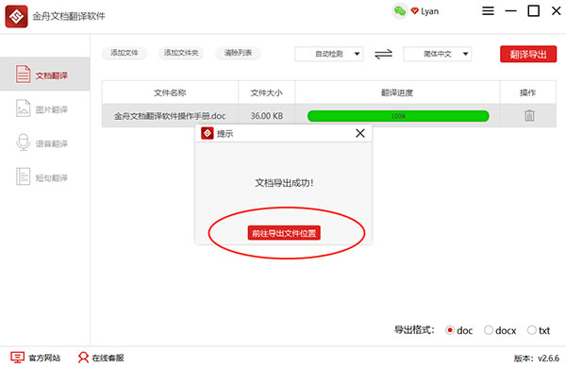
Task: Open the hamburger menu in the title bar
Action: pos(488,10)
